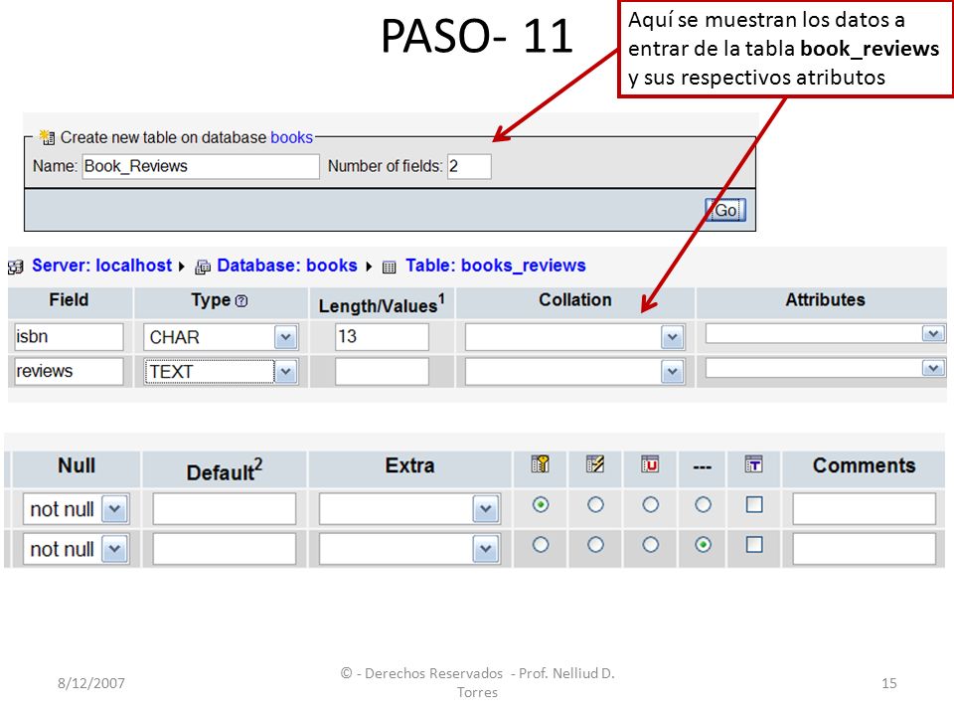954x716 pixels.
Task: Select no-index (---) radio for isbn row
Action: tap(703, 505)
